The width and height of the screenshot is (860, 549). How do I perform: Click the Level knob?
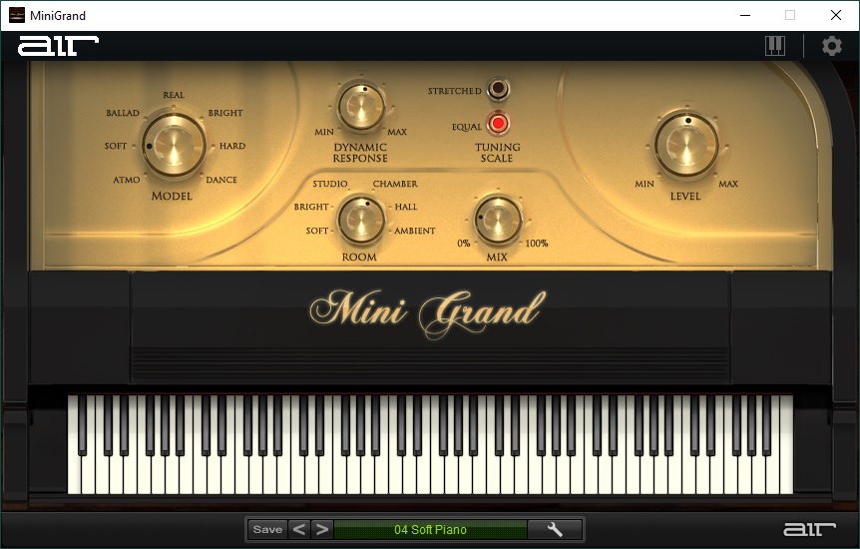pyautogui.click(x=686, y=144)
